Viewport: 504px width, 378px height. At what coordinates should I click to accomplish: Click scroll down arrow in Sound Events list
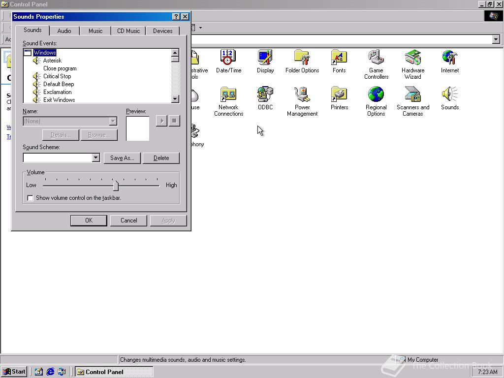click(175, 98)
